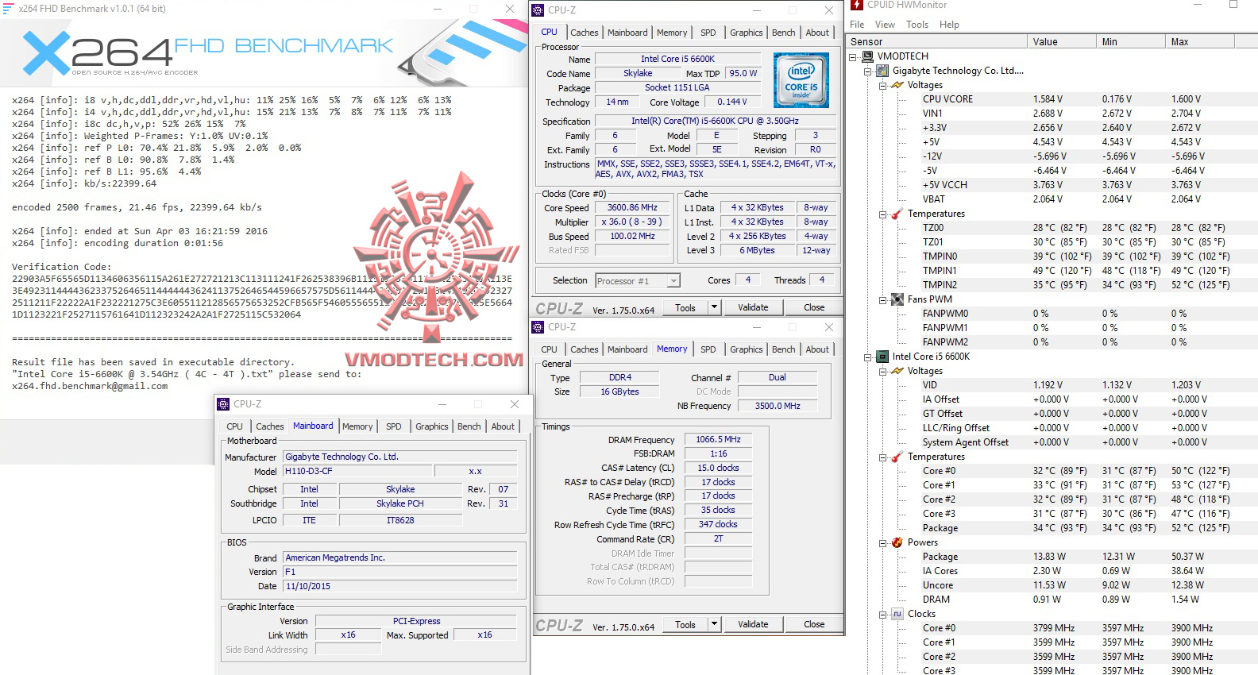
Task: Click the DRAM Frequency value 1066.5 MHz
Action: (x=718, y=440)
